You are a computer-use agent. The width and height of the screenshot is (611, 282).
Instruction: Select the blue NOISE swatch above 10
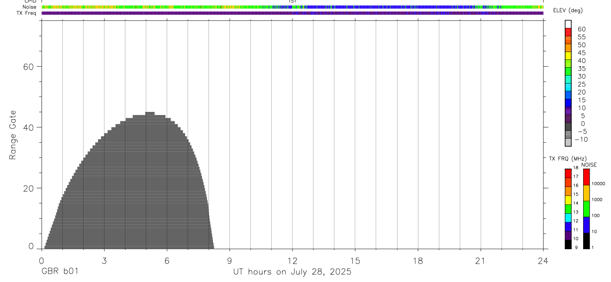586,225
